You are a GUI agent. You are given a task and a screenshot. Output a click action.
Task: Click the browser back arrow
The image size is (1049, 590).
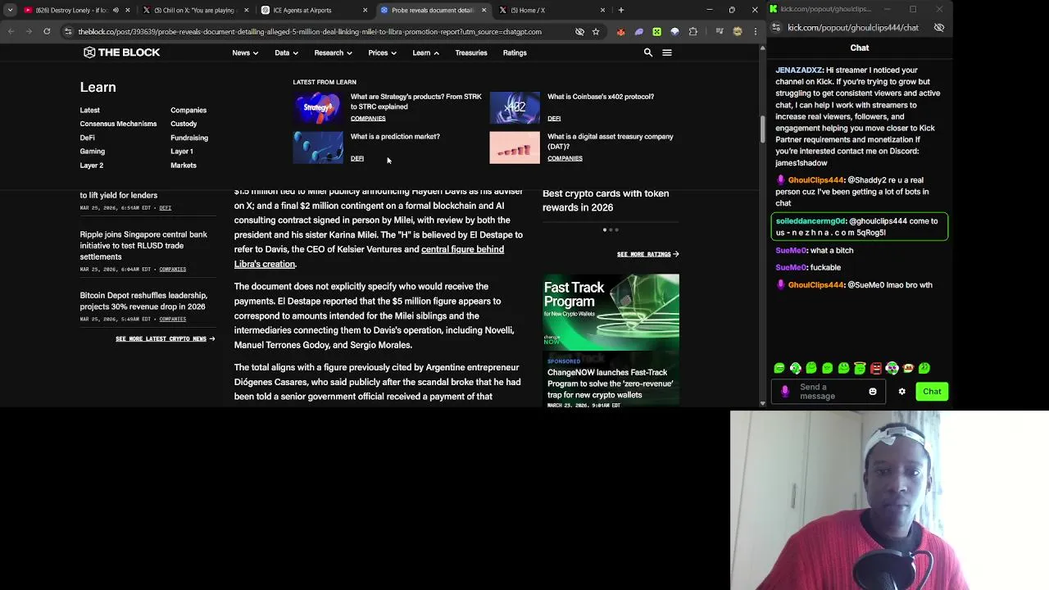pyautogui.click(x=11, y=31)
